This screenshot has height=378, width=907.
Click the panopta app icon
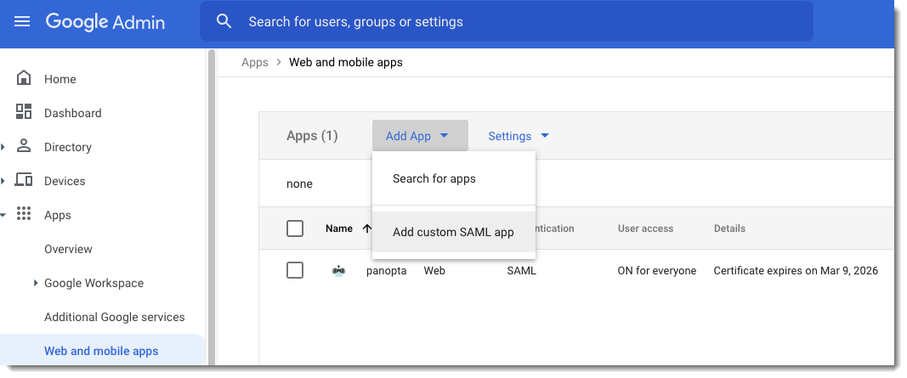(338, 271)
